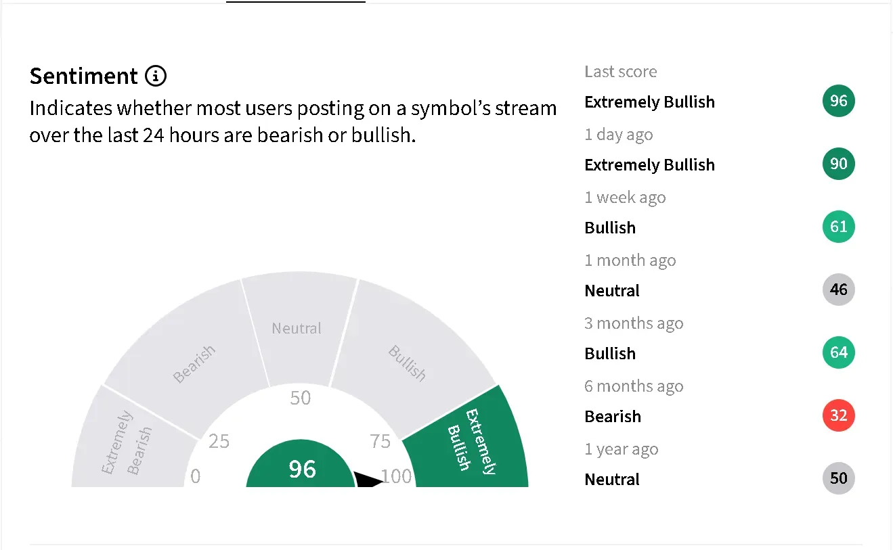
Task: Click the gray 50 Neutral score badge
Action: click(839, 478)
